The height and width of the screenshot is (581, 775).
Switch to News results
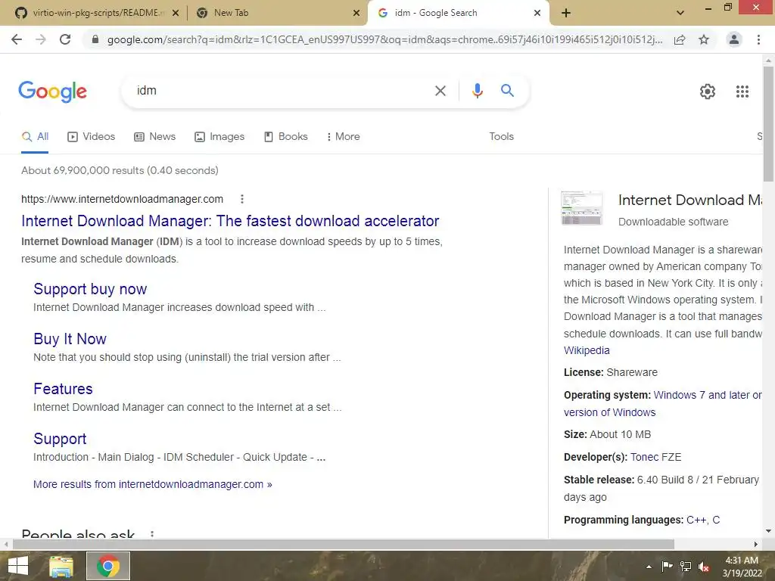pos(155,137)
